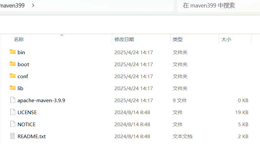Click the 文本文档 type cell
The image size is (260, 144).
(x=183, y=136)
